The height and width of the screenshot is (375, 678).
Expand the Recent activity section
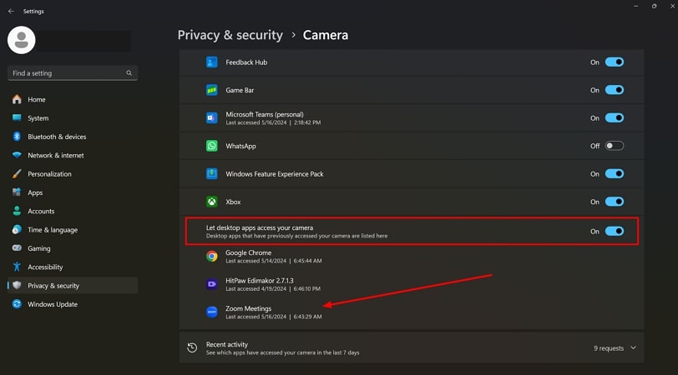633,347
